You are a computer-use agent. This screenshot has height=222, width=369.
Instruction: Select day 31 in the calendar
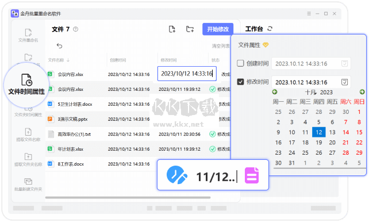[x=292, y=163]
